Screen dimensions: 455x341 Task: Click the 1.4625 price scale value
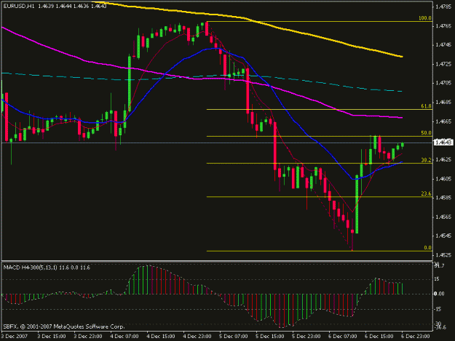click(x=443, y=160)
